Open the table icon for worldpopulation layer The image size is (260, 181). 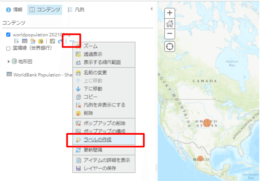24,41
